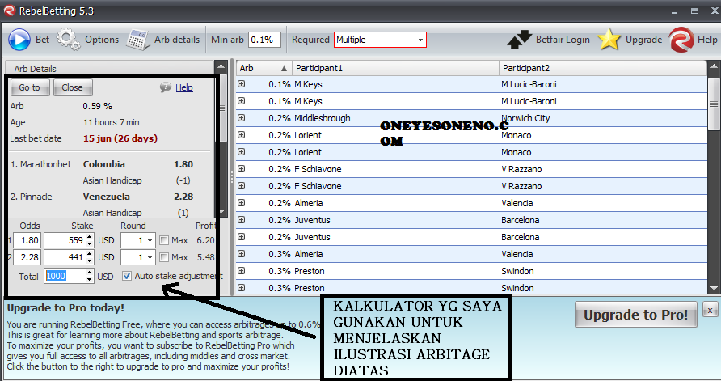Click the last bet date 15 jun

[120, 138]
